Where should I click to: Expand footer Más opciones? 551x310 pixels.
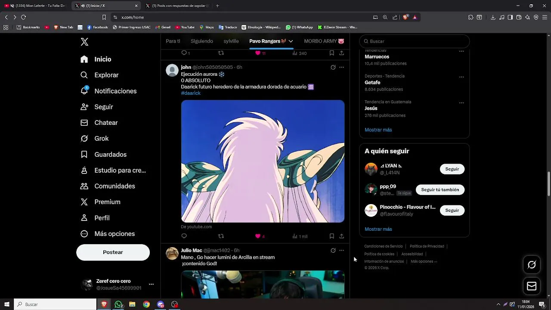(424, 261)
